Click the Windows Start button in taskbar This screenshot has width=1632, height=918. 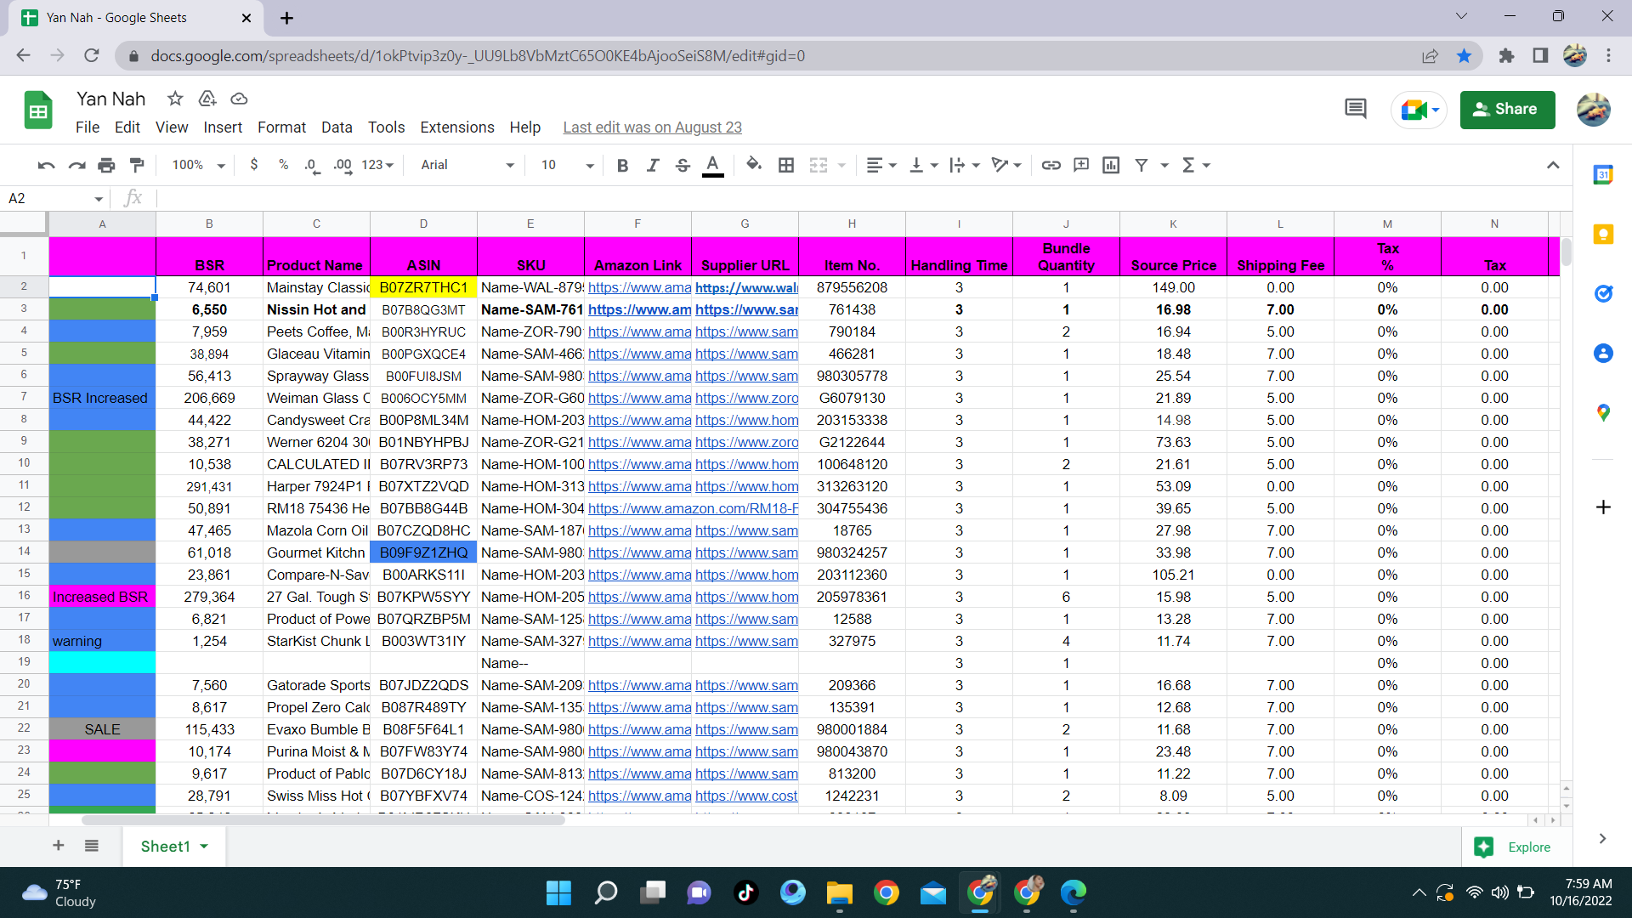coord(558,893)
